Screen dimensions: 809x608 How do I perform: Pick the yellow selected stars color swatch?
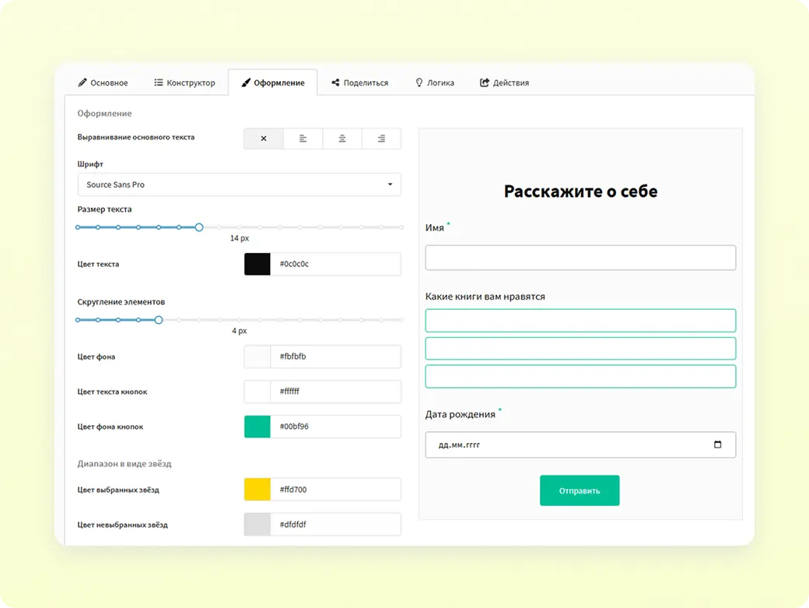(257, 490)
